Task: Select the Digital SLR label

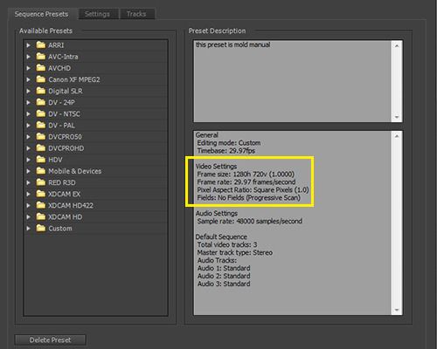Action: click(x=66, y=91)
